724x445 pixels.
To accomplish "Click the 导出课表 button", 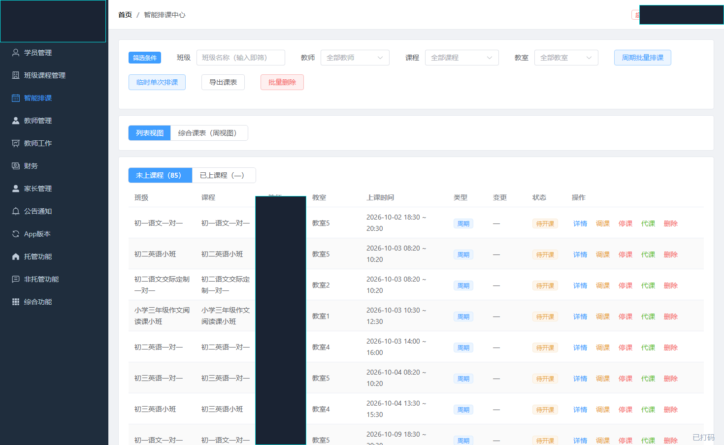I will (223, 82).
